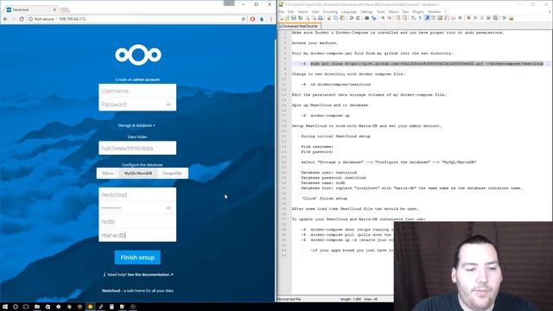Open Find with the binoculars icon
Image resolution: width=553 pixels, height=311 pixels.
pos(366,18)
